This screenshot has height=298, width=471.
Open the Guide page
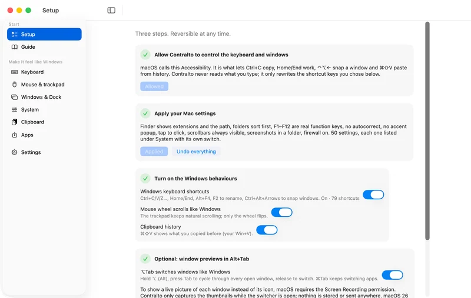(x=44, y=47)
